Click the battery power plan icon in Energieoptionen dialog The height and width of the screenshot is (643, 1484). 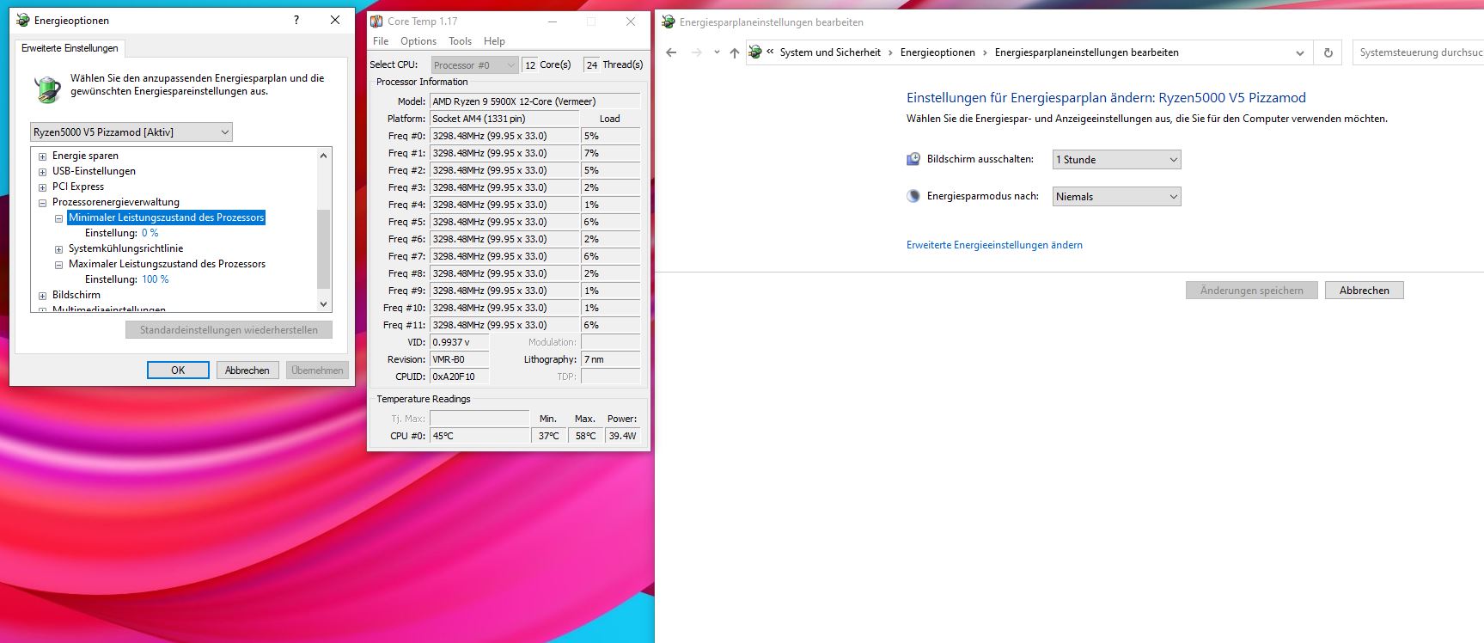(x=47, y=89)
